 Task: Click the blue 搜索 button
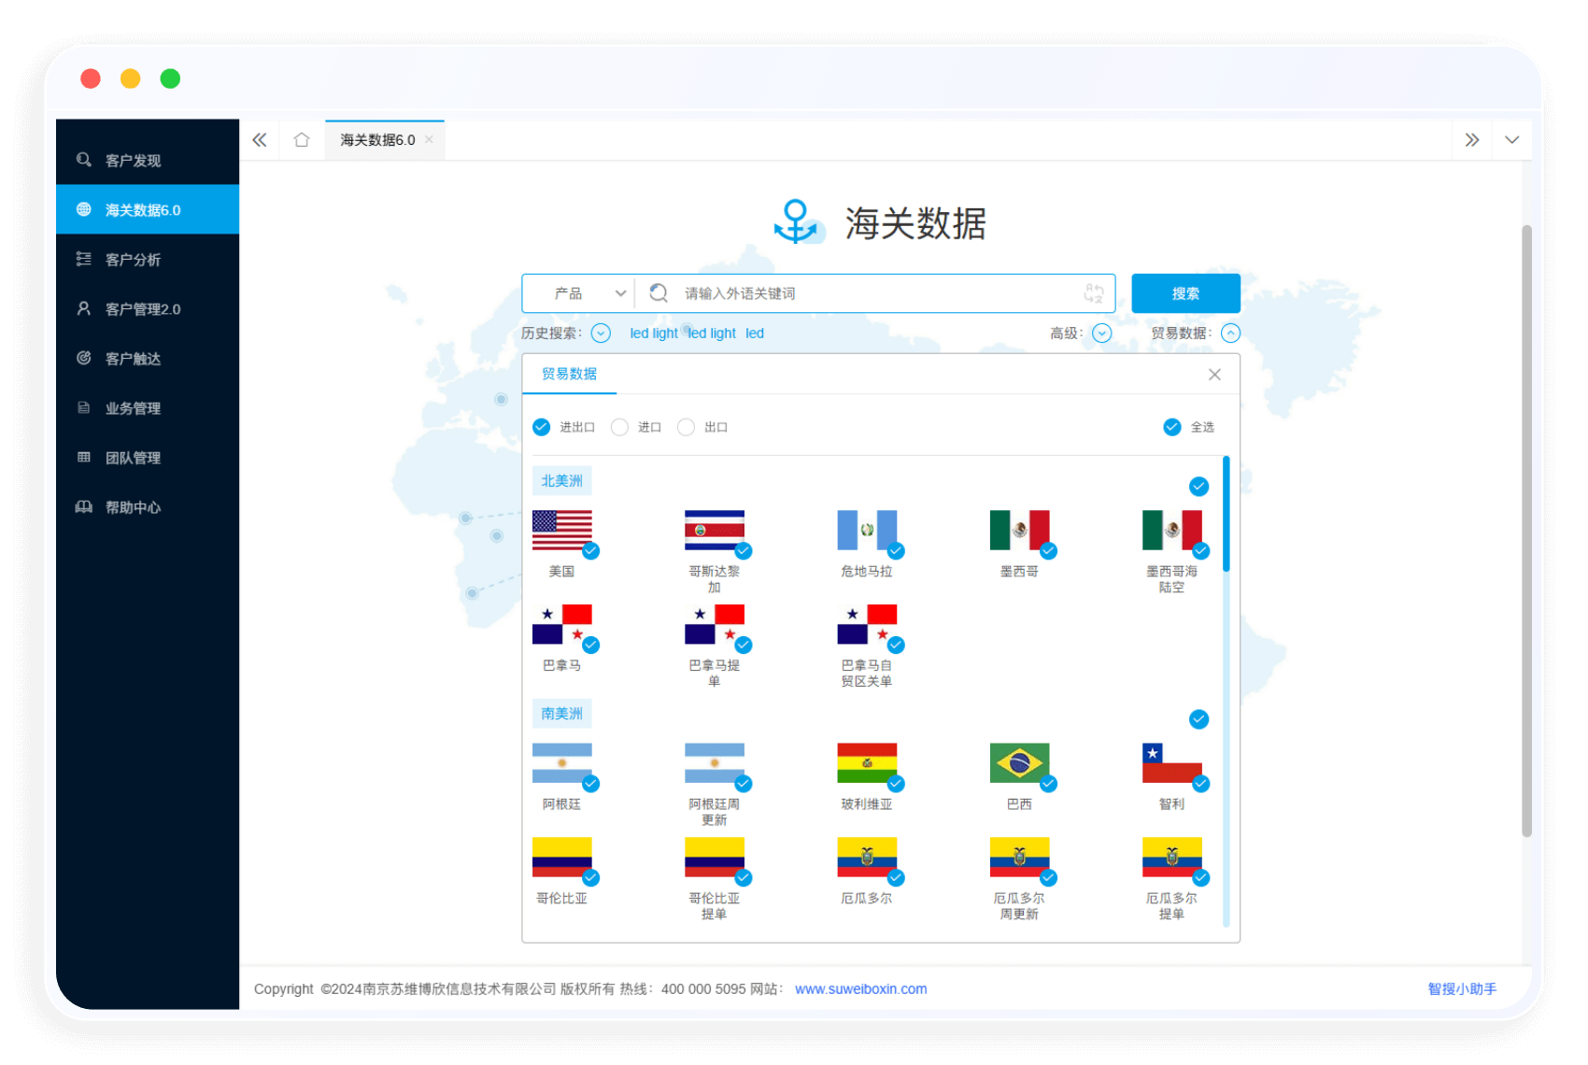1185,293
